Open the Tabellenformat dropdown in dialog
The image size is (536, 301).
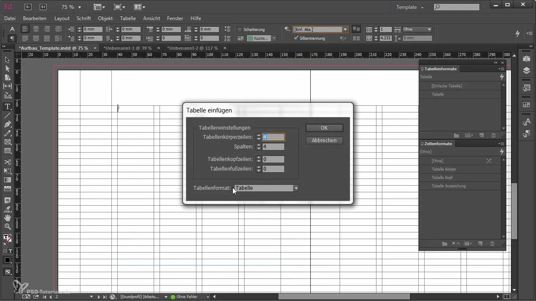(x=266, y=188)
